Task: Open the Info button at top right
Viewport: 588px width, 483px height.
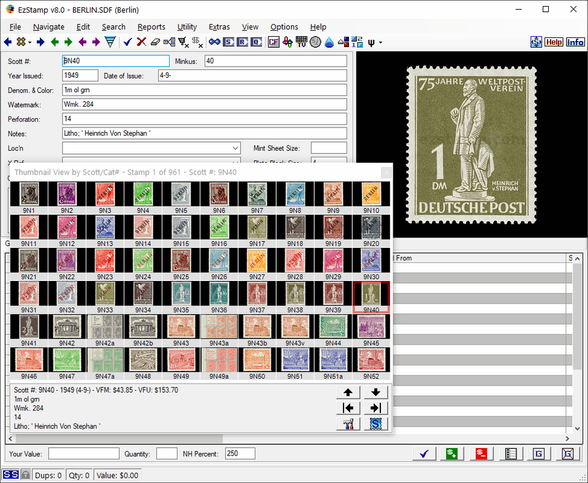Action: (575, 42)
